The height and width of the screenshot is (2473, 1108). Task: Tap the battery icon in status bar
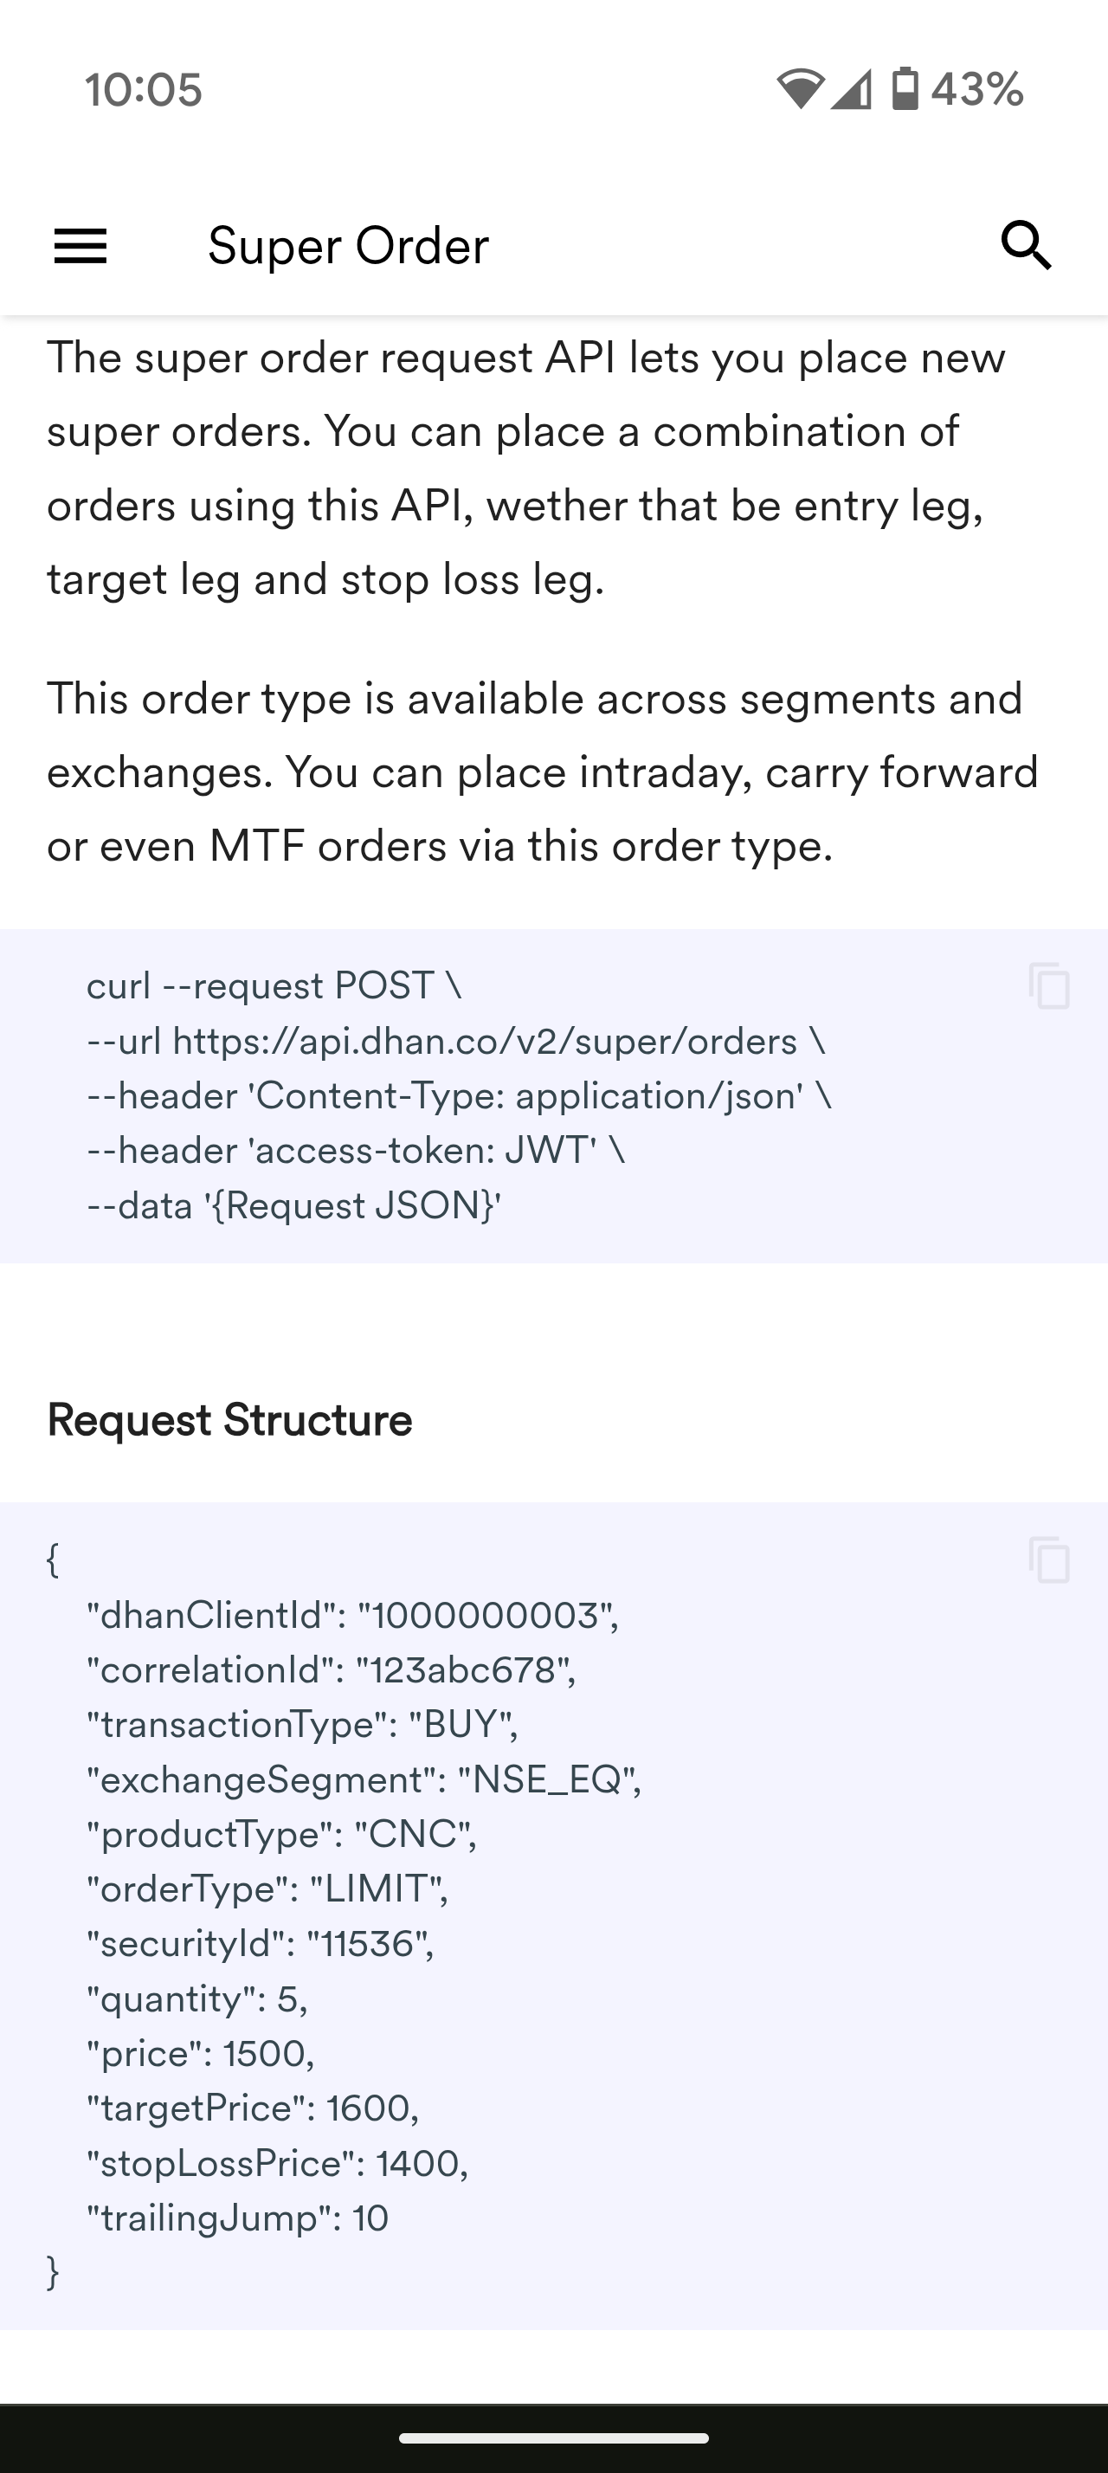[x=905, y=89]
